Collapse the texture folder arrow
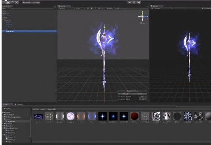The width and height of the screenshot is (211, 145). 3,135
